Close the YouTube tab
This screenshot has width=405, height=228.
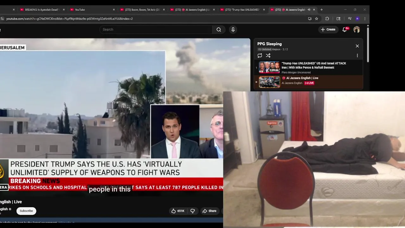coord(114,9)
